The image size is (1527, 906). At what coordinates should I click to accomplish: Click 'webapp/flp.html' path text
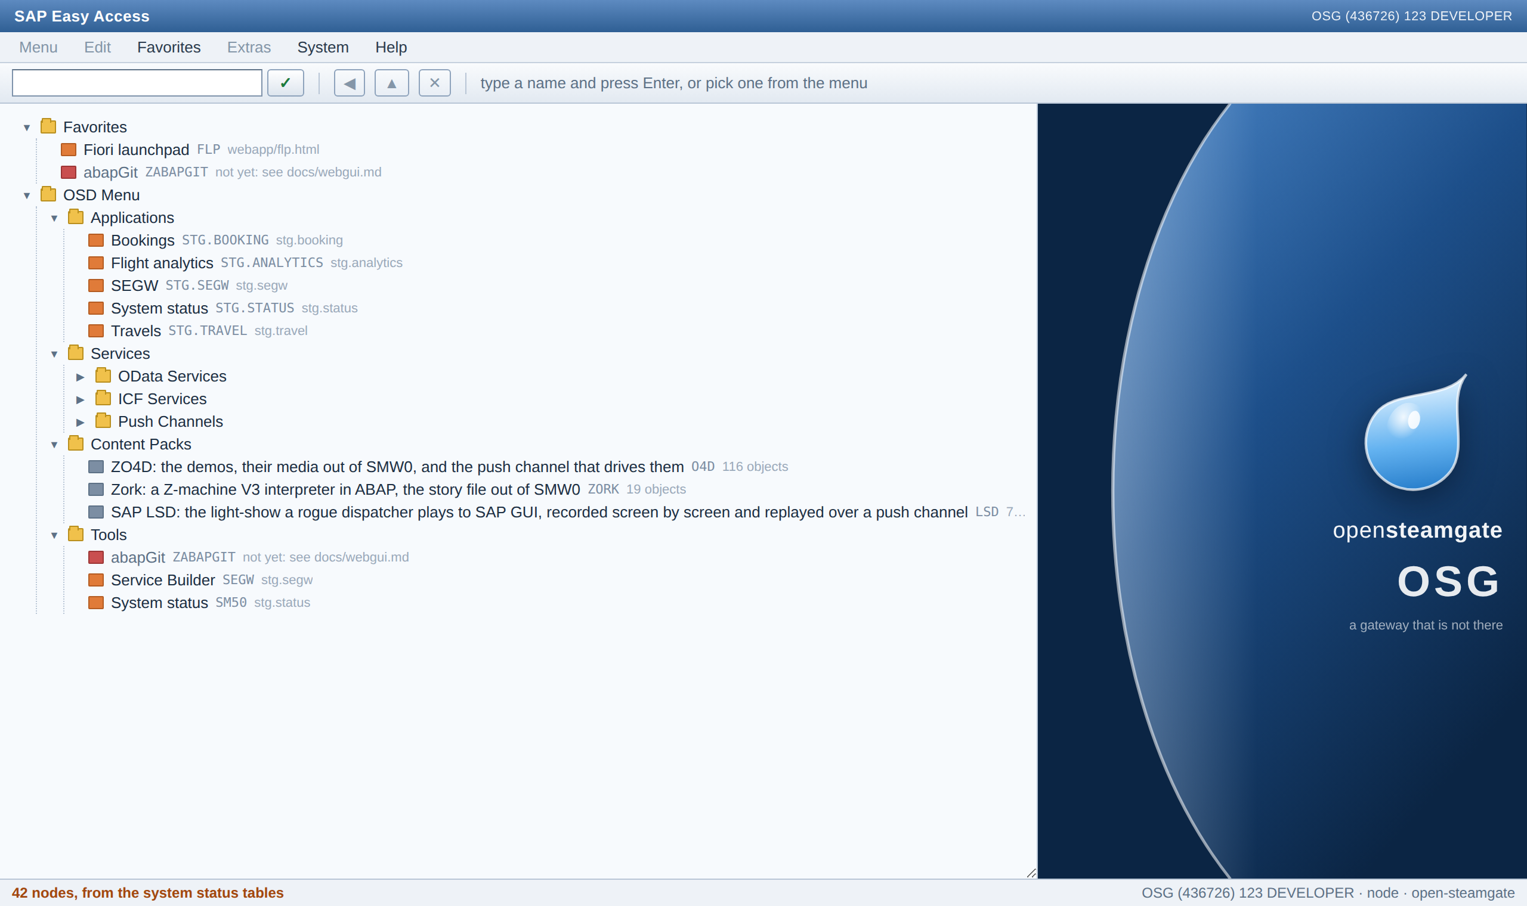(x=273, y=150)
